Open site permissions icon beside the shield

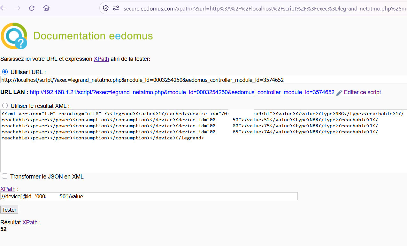[116, 8]
